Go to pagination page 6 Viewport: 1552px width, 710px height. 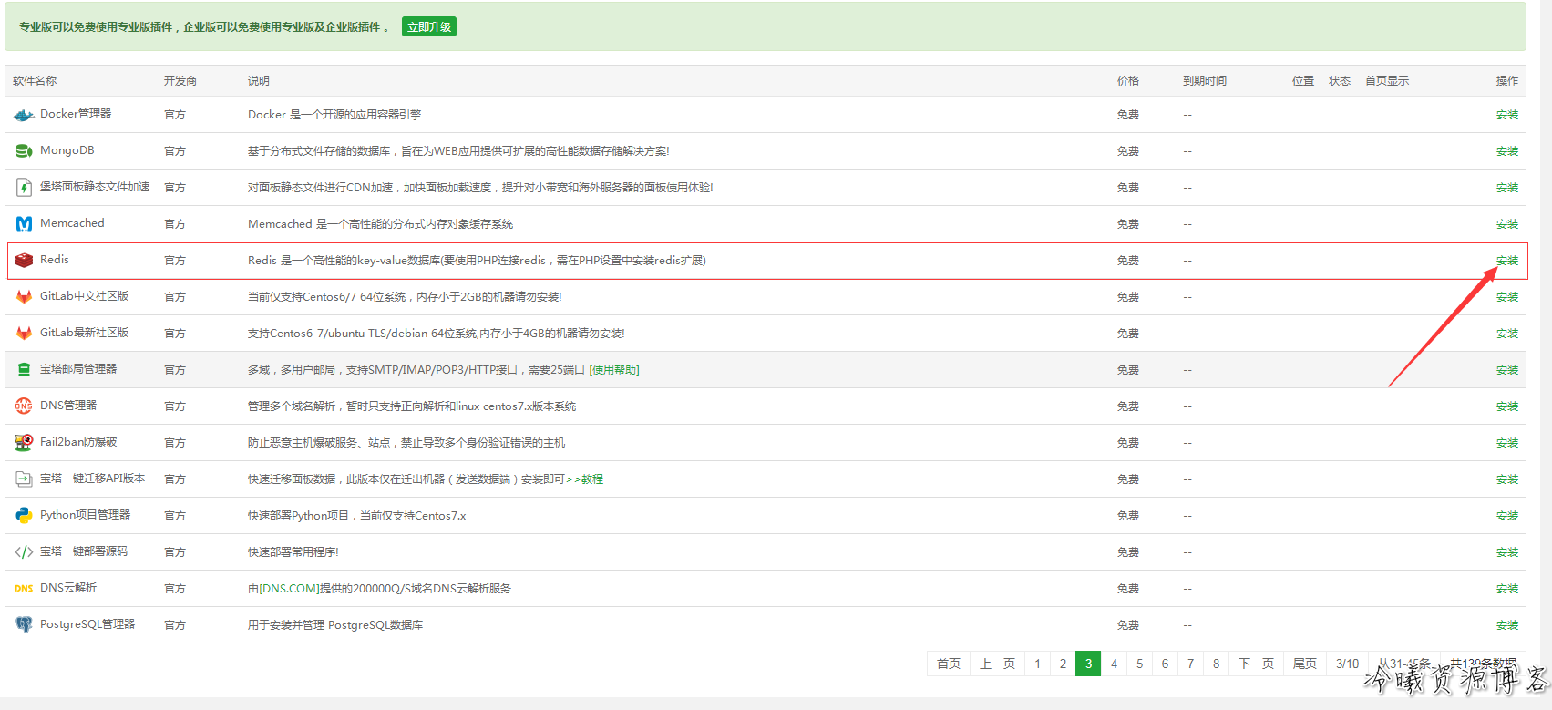pyautogui.click(x=1165, y=664)
